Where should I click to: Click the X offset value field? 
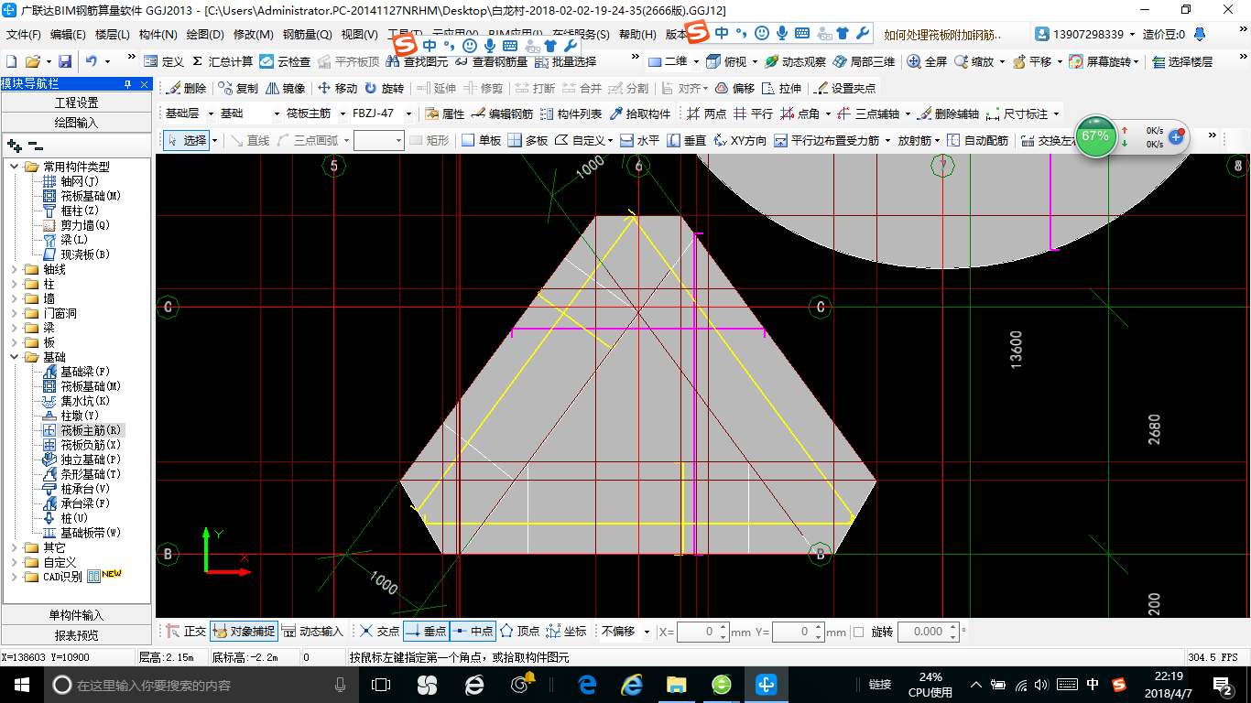click(702, 632)
